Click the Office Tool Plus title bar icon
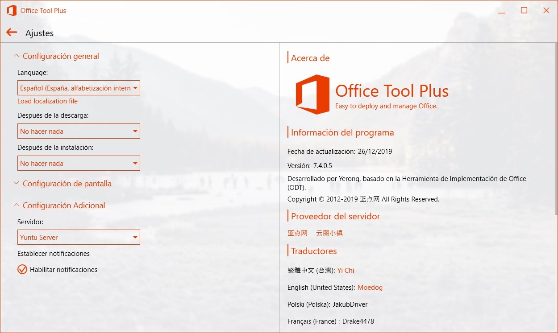 (11, 10)
